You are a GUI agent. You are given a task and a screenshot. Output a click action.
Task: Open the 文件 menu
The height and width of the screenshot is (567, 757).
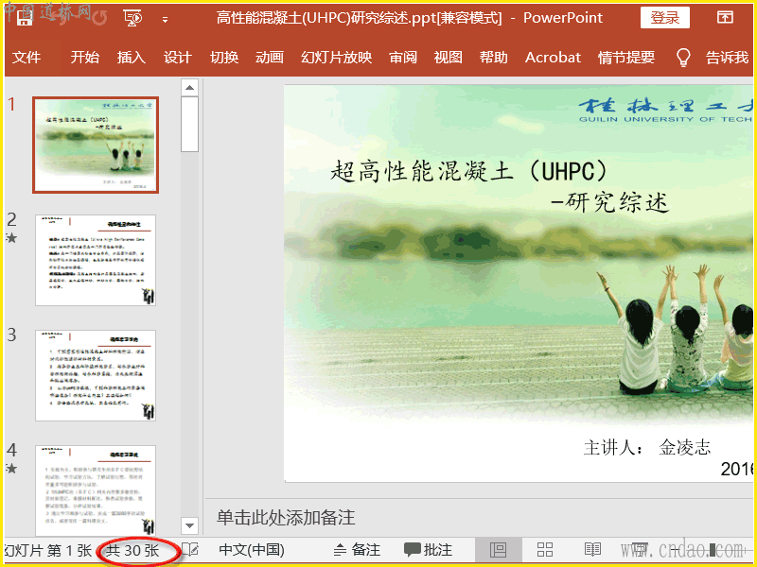[26, 58]
